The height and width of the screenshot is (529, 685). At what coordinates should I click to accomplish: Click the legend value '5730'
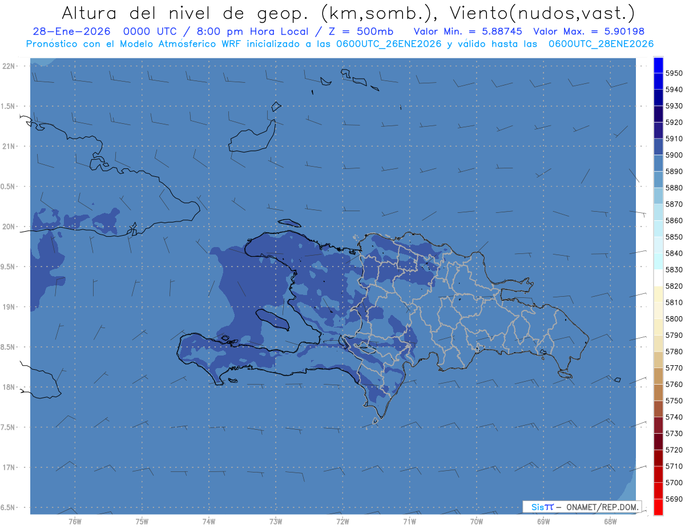click(x=674, y=434)
